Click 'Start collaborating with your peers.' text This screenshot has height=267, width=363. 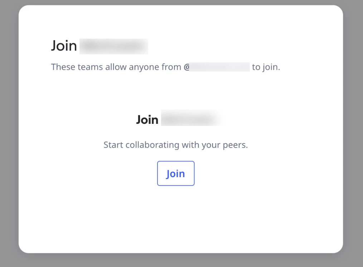pyautogui.click(x=176, y=145)
